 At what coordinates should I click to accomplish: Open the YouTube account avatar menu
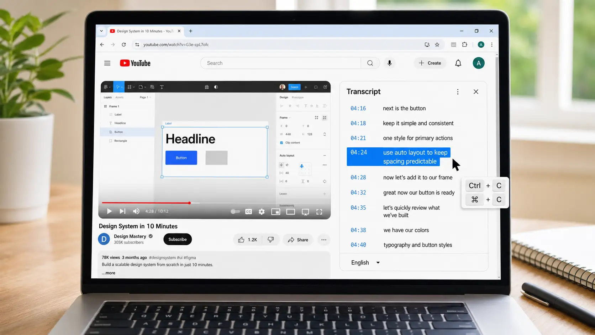pos(478,63)
